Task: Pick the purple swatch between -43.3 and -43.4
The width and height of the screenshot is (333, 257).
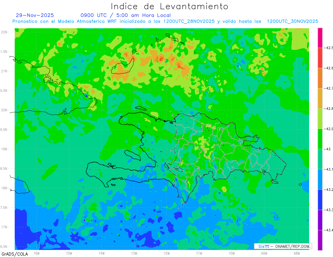Action: tap(320, 220)
